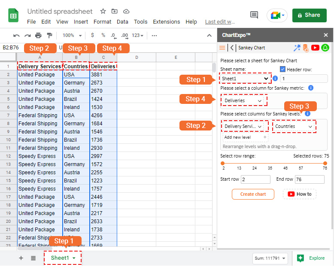
Task: Open the Sum: 111791 dropdown
Action: click(x=270, y=258)
